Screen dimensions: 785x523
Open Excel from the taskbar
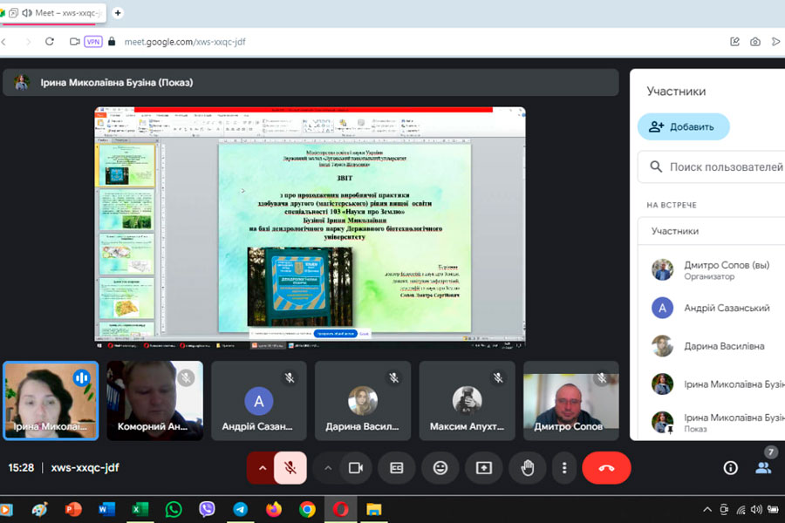pyautogui.click(x=140, y=509)
